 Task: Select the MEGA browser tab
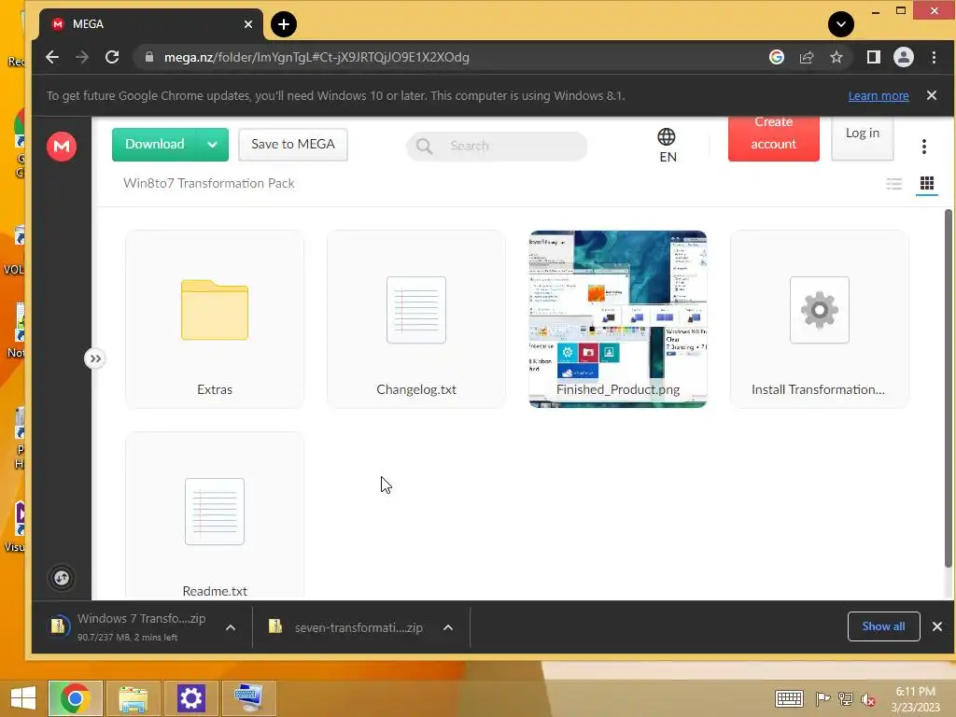pyautogui.click(x=152, y=24)
